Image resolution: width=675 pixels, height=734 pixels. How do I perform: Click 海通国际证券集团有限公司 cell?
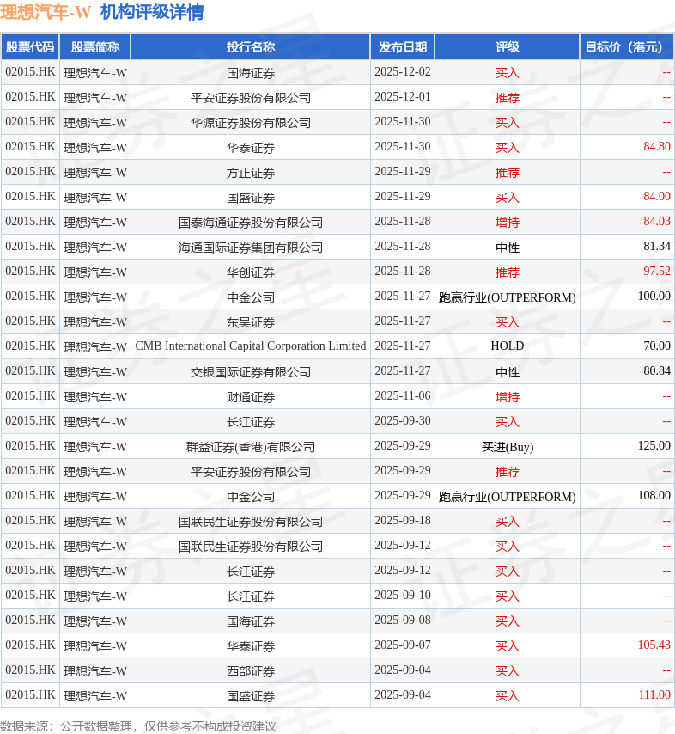tap(250, 248)
